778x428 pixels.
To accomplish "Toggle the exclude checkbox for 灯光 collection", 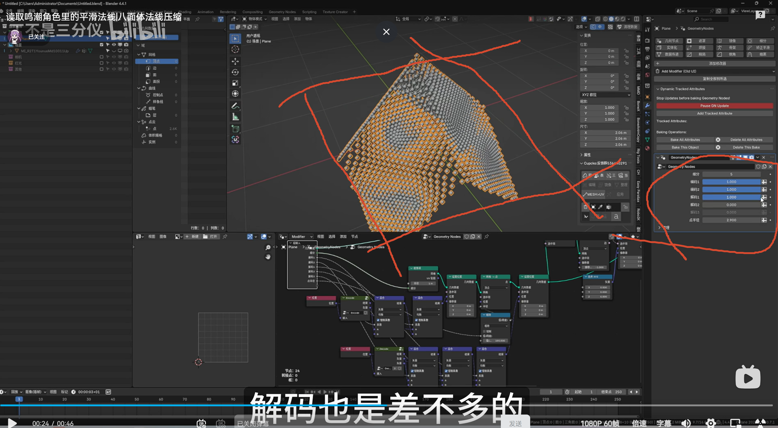I will (x=102, y=63).
